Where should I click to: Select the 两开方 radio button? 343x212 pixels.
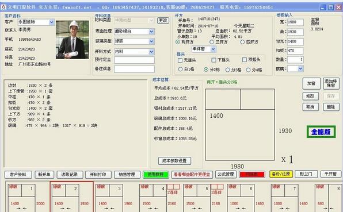(178, 42)
